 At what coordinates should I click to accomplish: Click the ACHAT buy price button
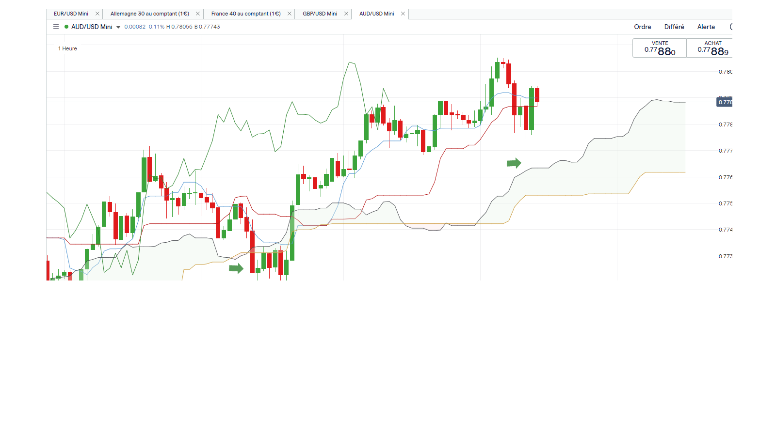[x=710, y=48]
